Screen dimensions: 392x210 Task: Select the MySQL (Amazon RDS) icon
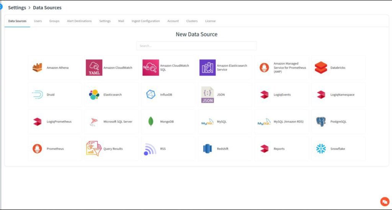pos(264,122)
